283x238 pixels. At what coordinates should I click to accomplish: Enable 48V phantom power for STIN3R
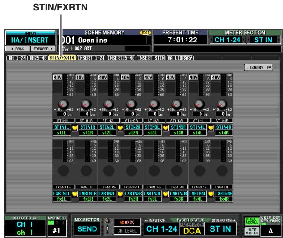[x=170, y=77]
